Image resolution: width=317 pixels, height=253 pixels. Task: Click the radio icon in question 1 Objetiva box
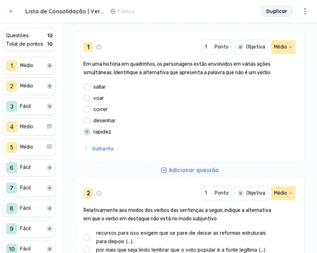[x=240, y=47]
